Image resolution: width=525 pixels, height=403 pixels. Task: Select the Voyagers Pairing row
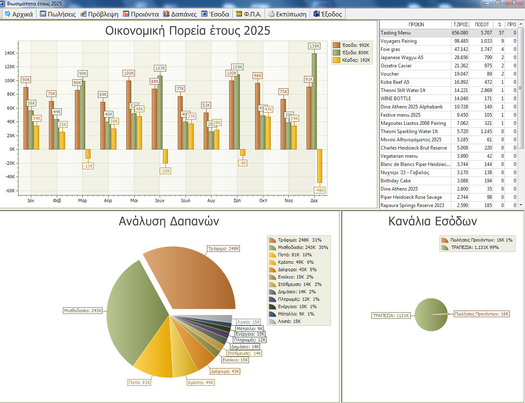pyautogui.click(x=448, y=41)
